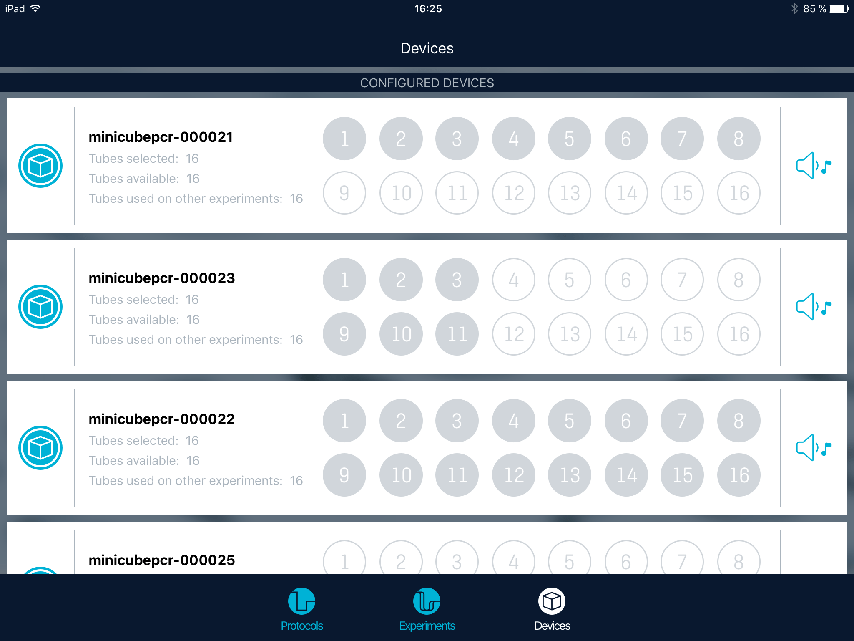Select tube 4 on minicubepcr-000023
854x641 pixels.
tap(513, 280)
